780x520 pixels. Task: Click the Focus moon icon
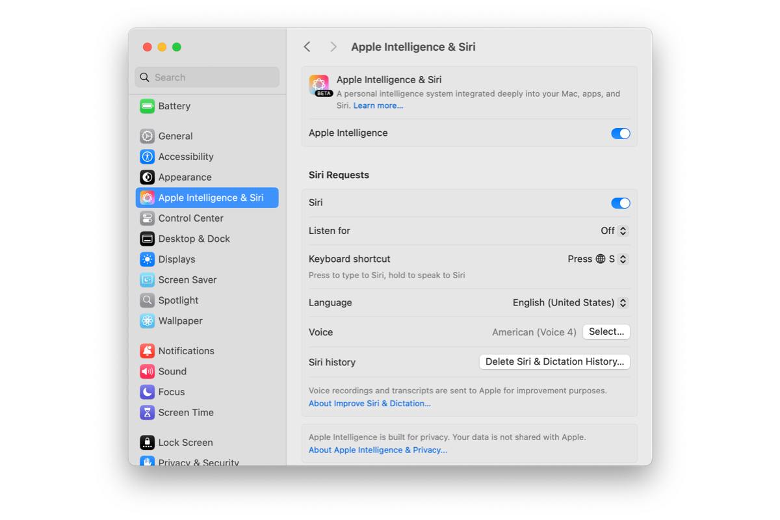[148, 392]
